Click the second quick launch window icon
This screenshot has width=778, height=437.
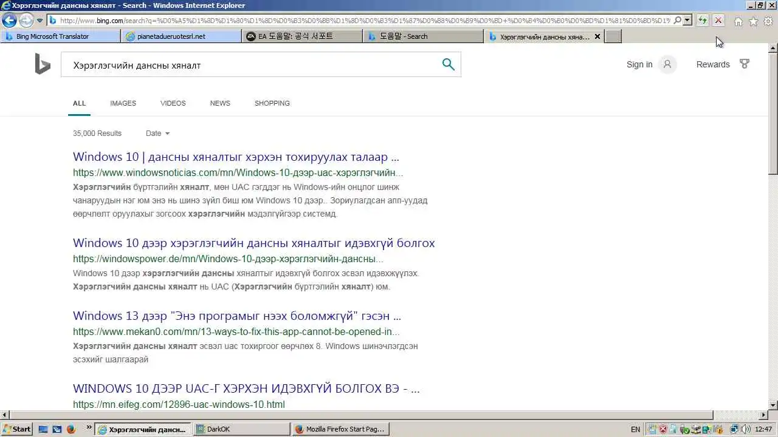(x=57, y=429)
